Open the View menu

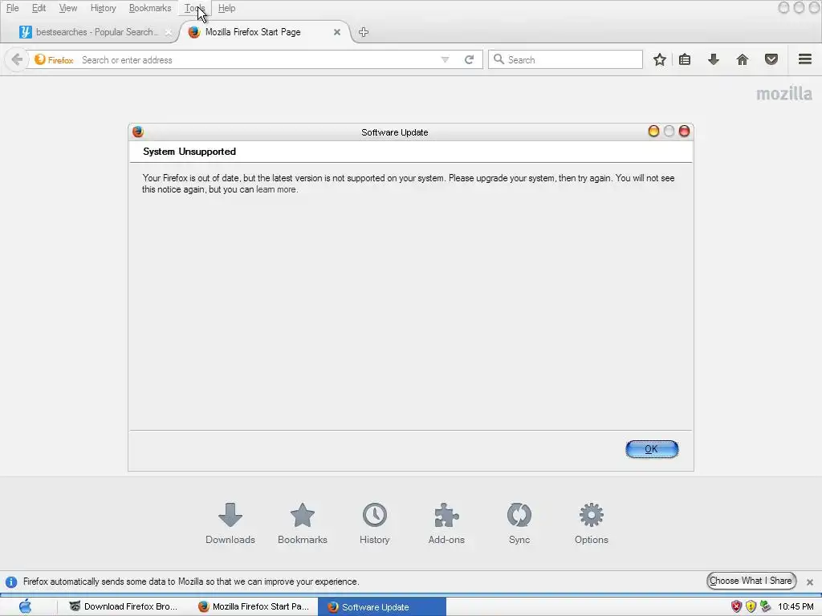click(67, 8)
